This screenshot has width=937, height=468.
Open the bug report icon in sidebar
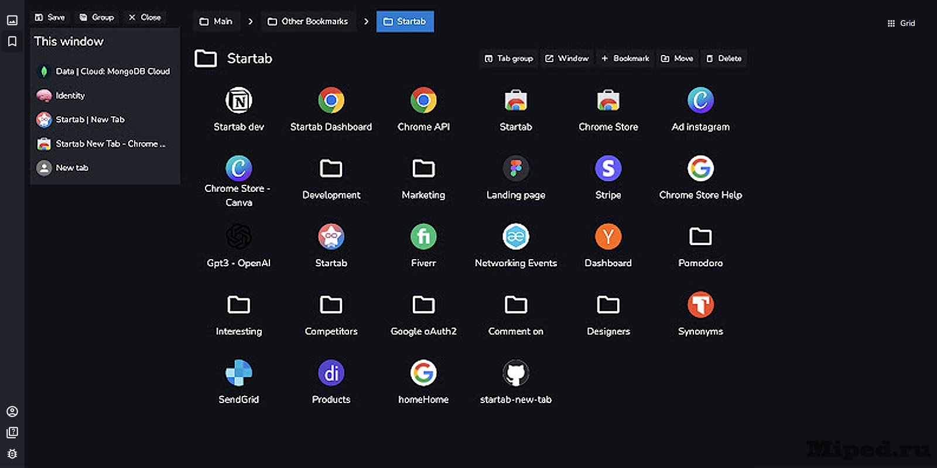12,454
